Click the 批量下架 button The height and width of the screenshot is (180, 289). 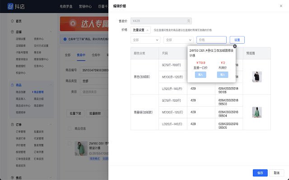pyautogui.click(x=75, y=113)
